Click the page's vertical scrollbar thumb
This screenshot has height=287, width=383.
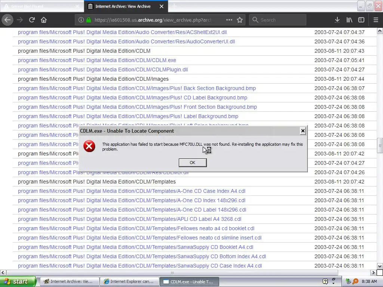[x=380, y=145]
